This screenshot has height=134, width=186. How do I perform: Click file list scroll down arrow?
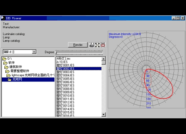(x=104, y=114)
